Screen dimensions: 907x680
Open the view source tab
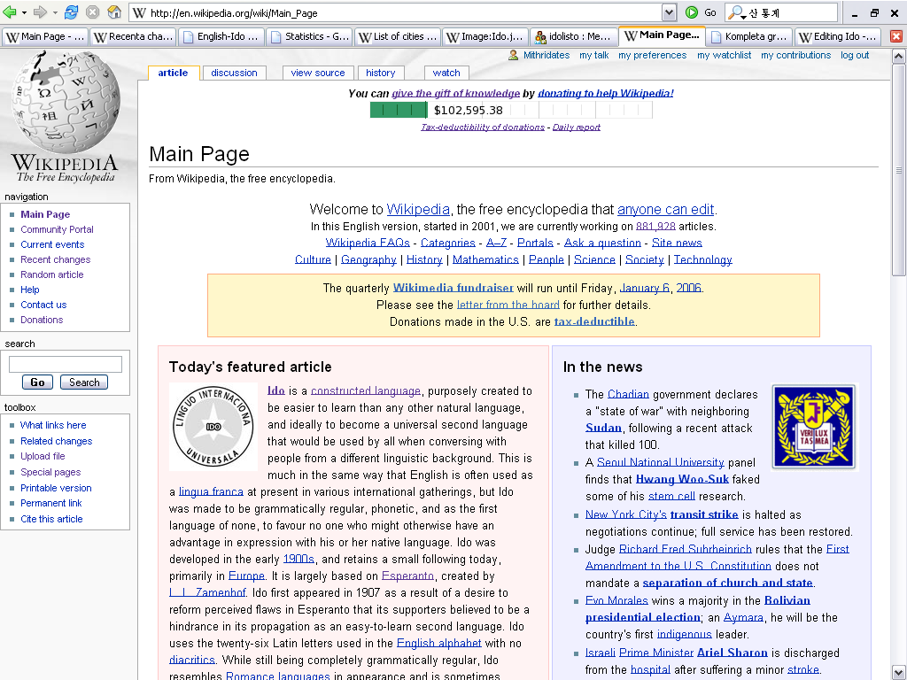click(318, 73)
